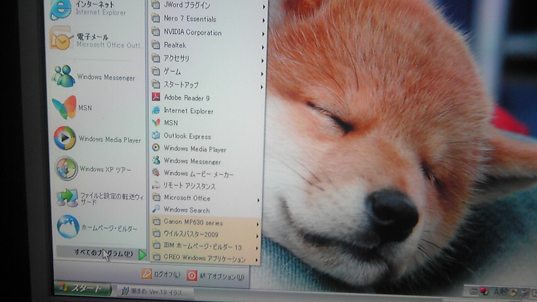Open the 電子メール Outlook icon
The height and width of the screenshot is (302, 537).
(62, 39)
